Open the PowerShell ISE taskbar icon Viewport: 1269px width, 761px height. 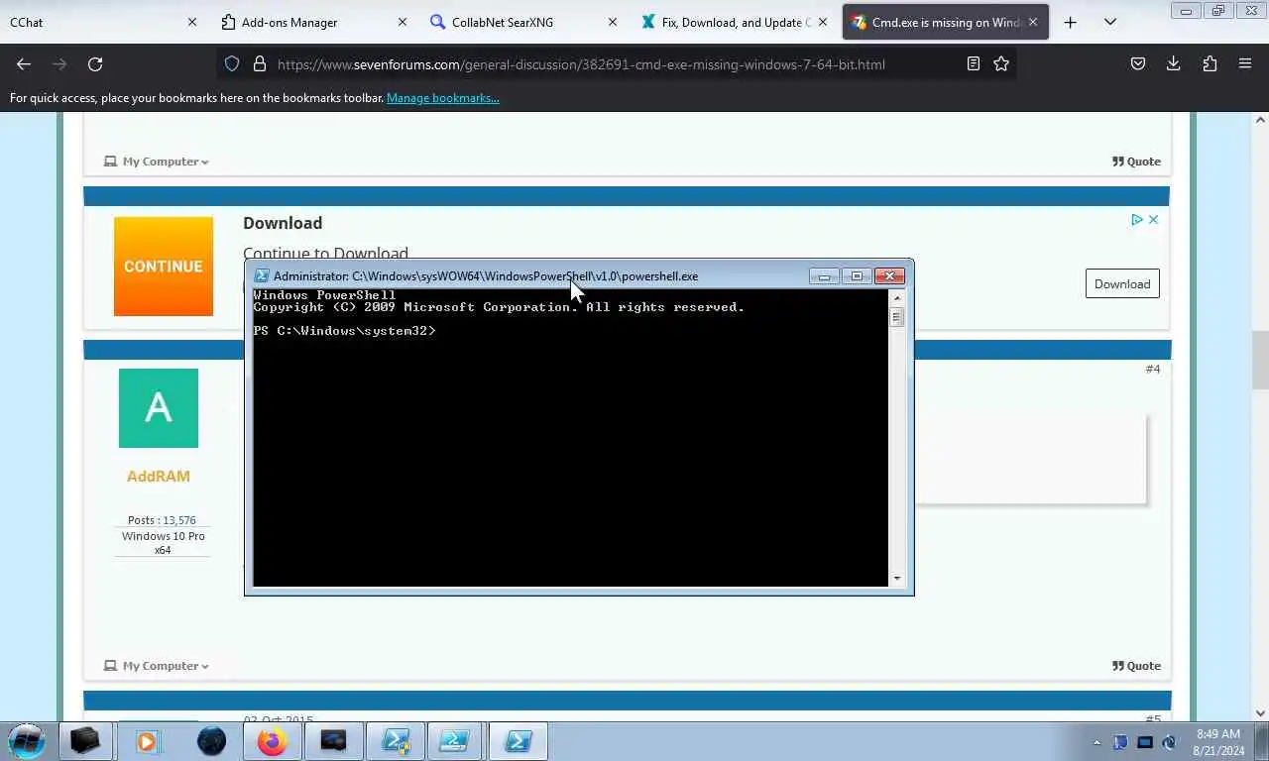[x=454, y=741]
